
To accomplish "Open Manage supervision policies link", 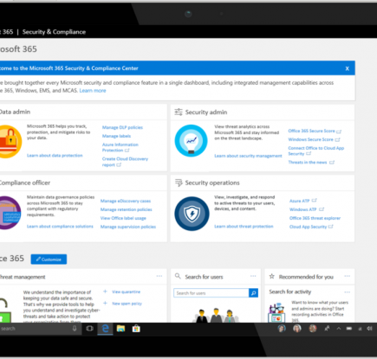I will (x=128, y=227).
